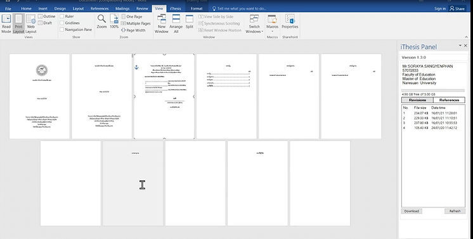Click the storage usage progress bar
The image size is (473, 239).
433,90
